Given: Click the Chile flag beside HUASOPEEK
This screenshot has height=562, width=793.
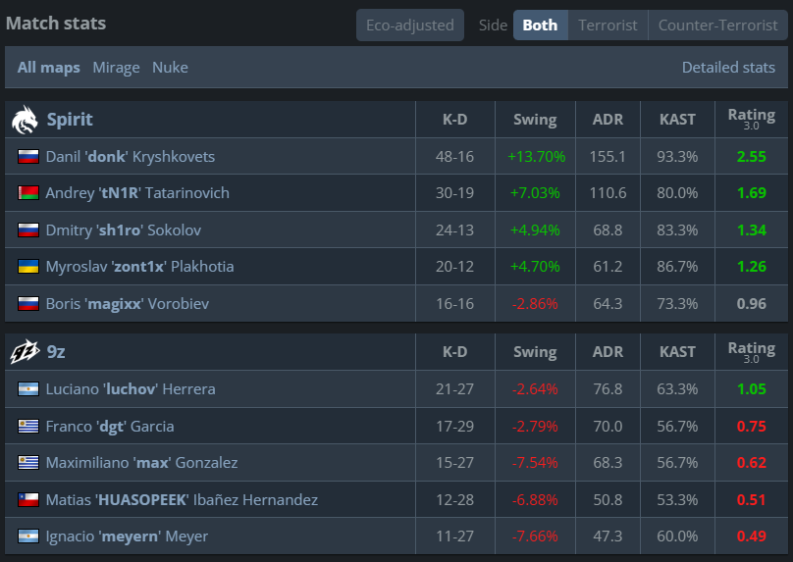Looking at the screenshot, I should tap(28, 500).
